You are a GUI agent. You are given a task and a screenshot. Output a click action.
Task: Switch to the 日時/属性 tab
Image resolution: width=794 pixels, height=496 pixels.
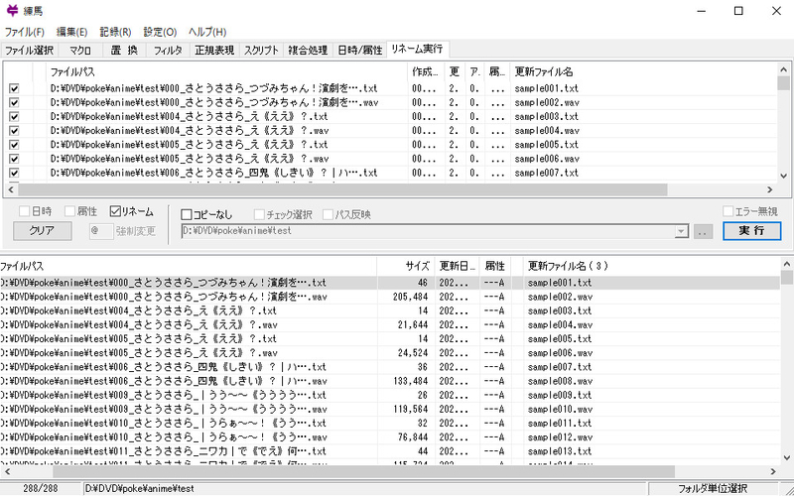pos(359,51)
